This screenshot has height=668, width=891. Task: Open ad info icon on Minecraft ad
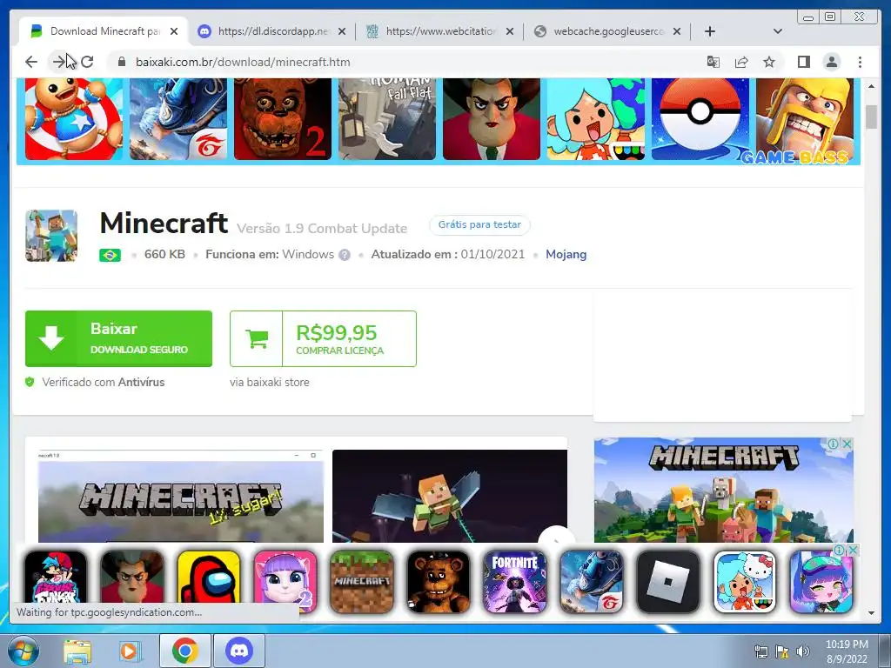(x=833, y=444)
